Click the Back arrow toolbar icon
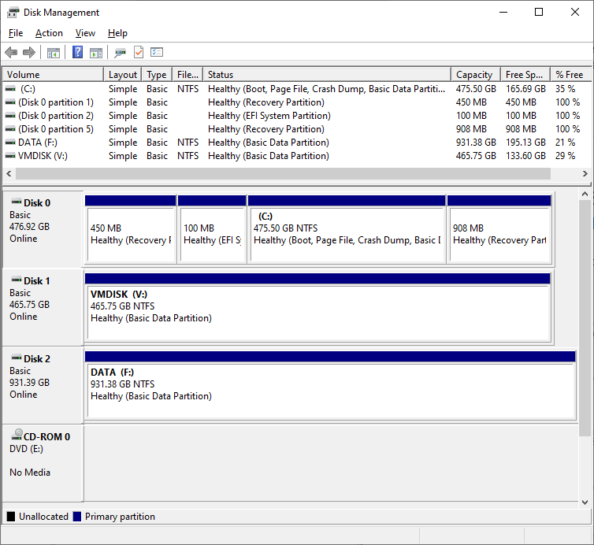This screenshot has height=545, width=594. click(11, 52)
